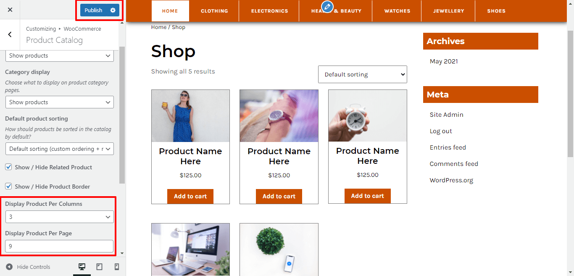Open the Clothing menu item

pyautogui.click(x=214, y=11)
